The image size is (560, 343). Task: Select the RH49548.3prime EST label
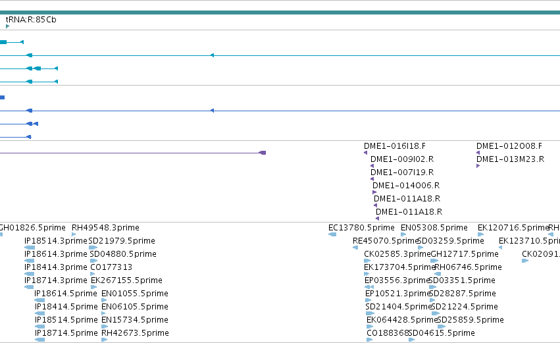tap(105, 228)
